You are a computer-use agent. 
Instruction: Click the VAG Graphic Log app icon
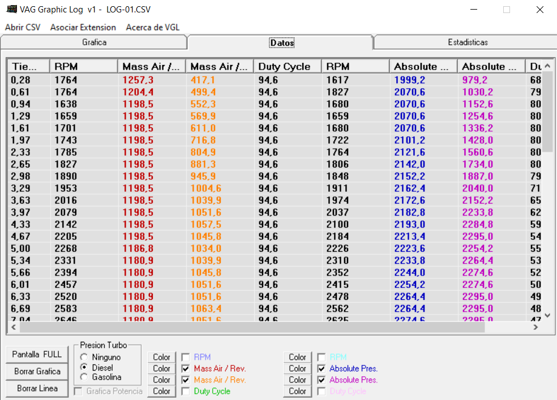[11, 9]
